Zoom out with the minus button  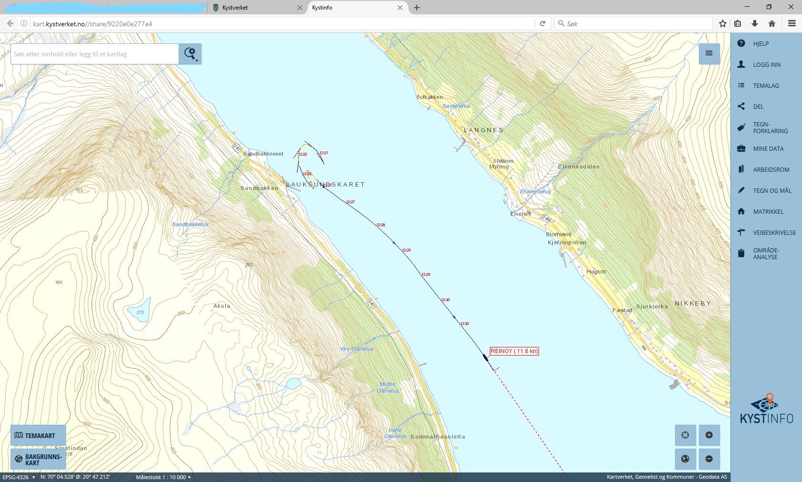click(709, 459)
